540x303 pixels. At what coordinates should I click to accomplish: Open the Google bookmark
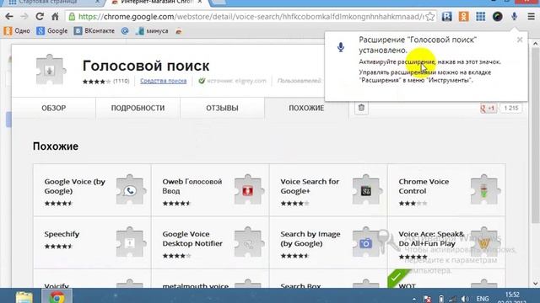[52, 31]
